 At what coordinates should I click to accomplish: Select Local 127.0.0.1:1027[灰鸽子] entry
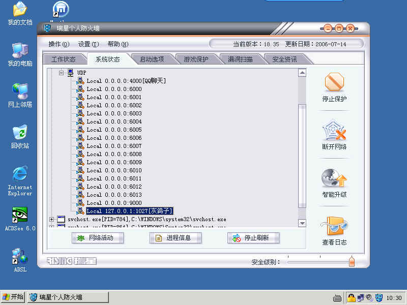(x=130, y=211)
